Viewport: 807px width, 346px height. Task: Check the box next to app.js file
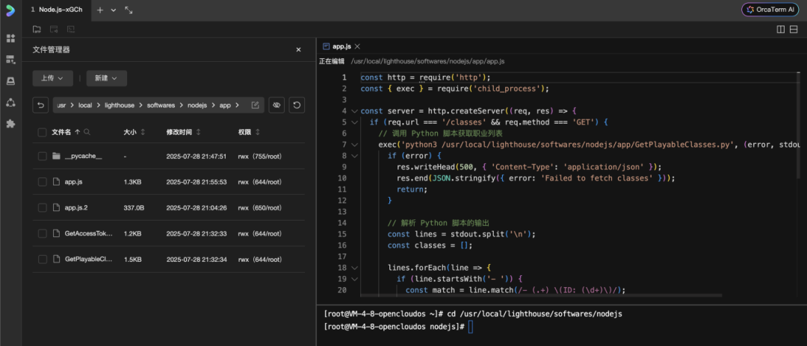(43, 181)
